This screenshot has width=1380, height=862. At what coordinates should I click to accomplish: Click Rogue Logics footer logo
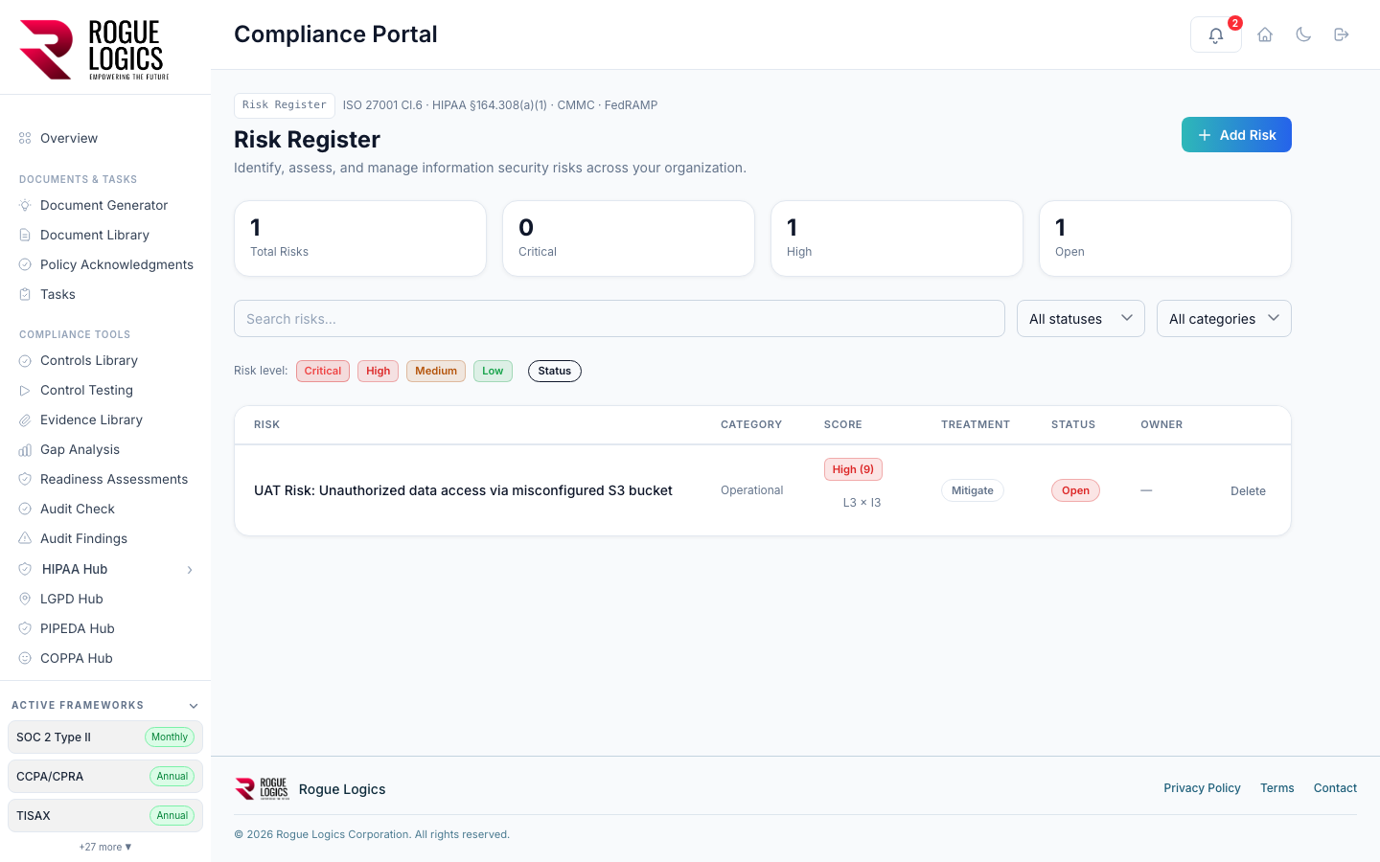click(x=262, y=788)
